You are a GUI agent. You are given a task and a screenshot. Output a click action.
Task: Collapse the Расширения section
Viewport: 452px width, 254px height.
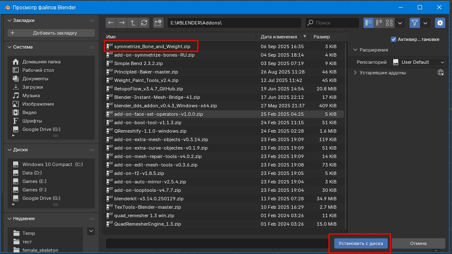356,50
